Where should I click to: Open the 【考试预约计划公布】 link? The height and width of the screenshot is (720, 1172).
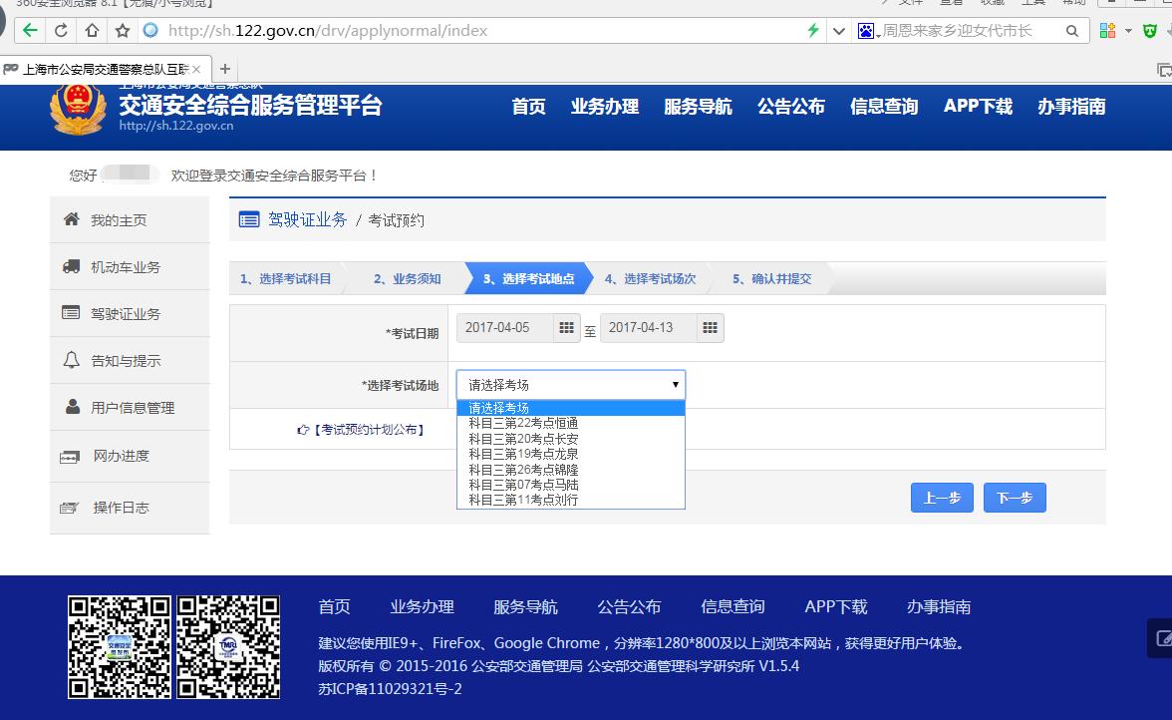[367, 430]
